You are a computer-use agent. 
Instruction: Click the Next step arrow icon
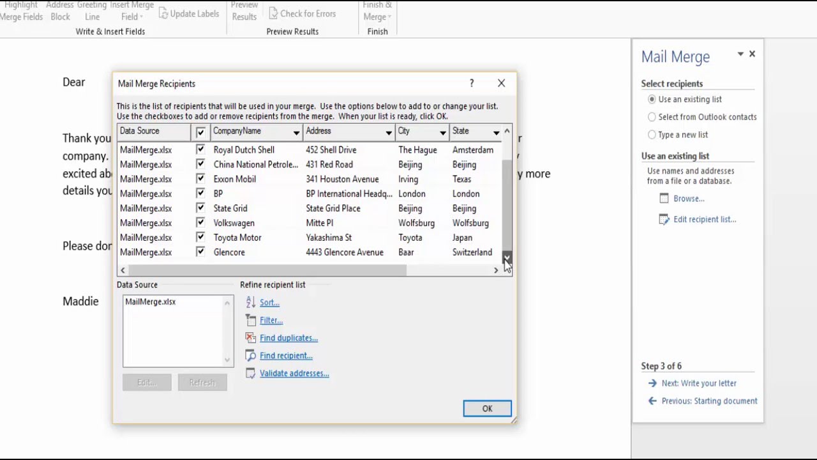tap(652, 383)
